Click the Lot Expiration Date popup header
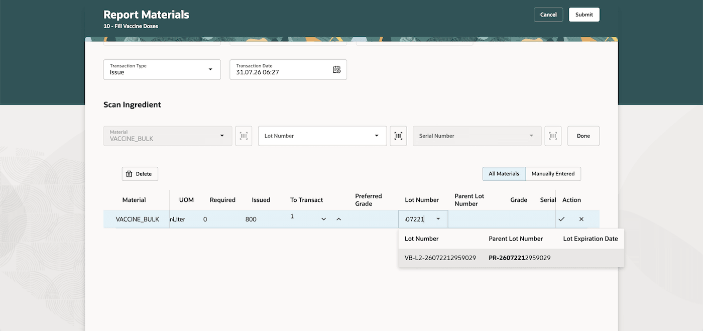703x331 pixels. (x=591, y=239)
